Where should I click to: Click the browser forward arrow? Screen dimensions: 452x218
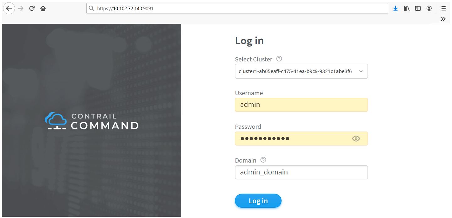pyautogui.click(x=21, y=8)
